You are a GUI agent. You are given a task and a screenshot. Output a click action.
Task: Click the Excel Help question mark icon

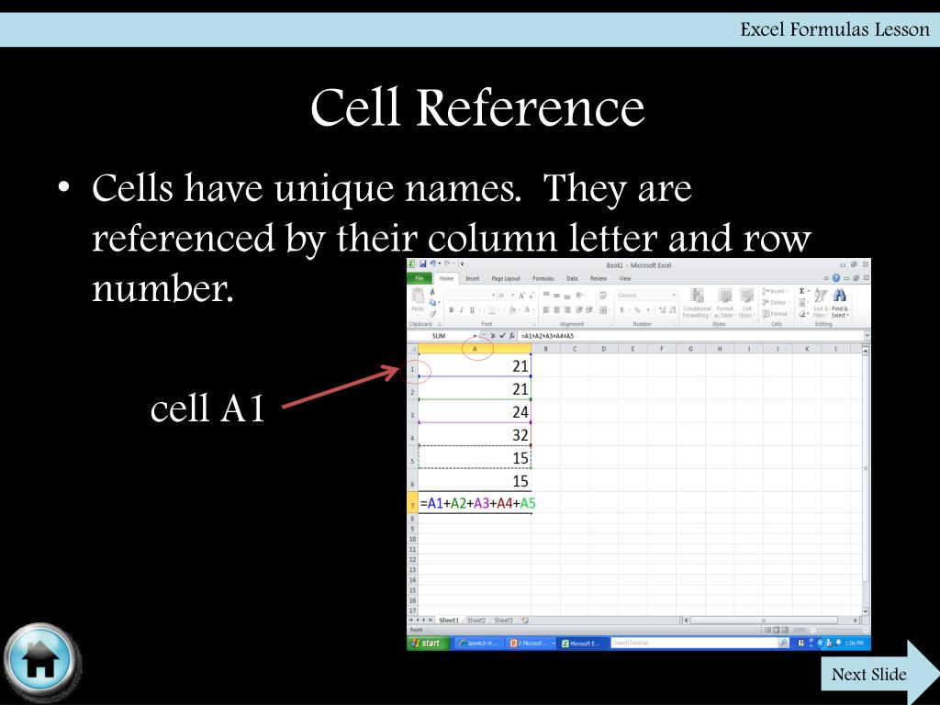pyautogui.click(x=835, y=278)
